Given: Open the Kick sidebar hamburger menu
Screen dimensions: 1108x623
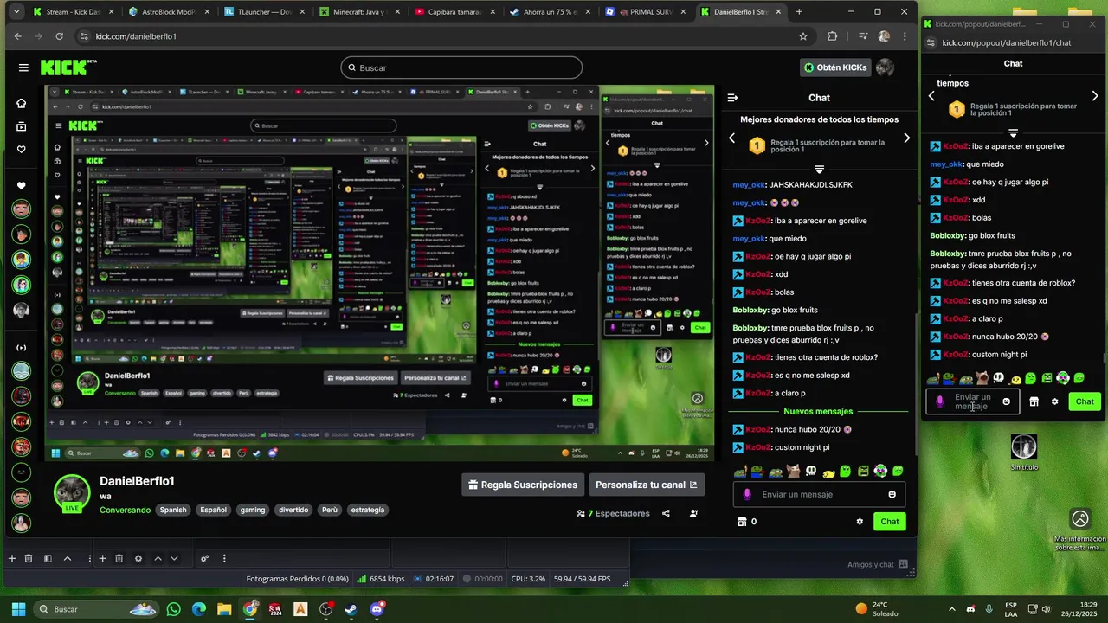Looking at the screenshot, I should [x=23, y=67].
